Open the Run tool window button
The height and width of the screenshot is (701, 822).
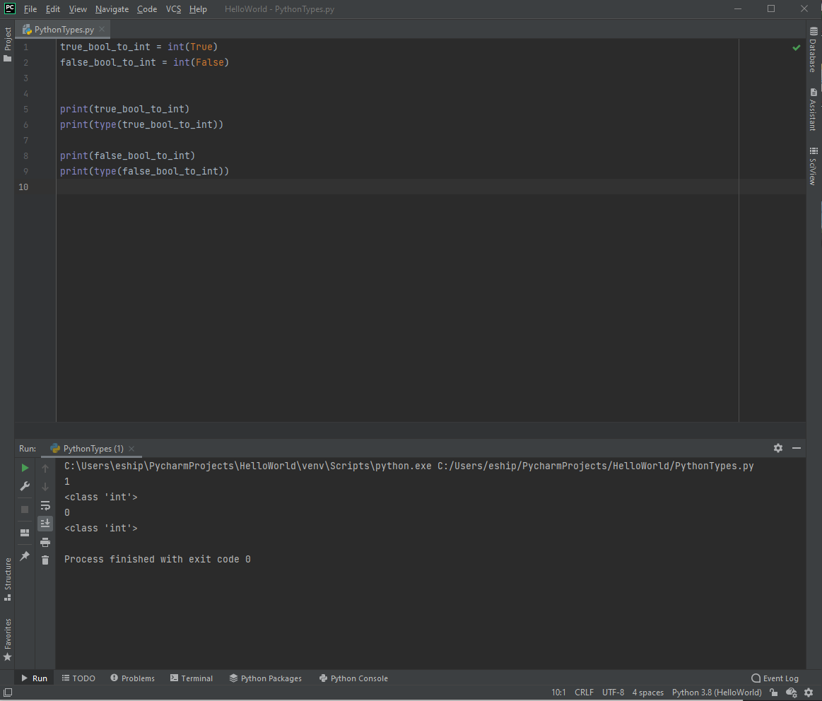(35, 678)
